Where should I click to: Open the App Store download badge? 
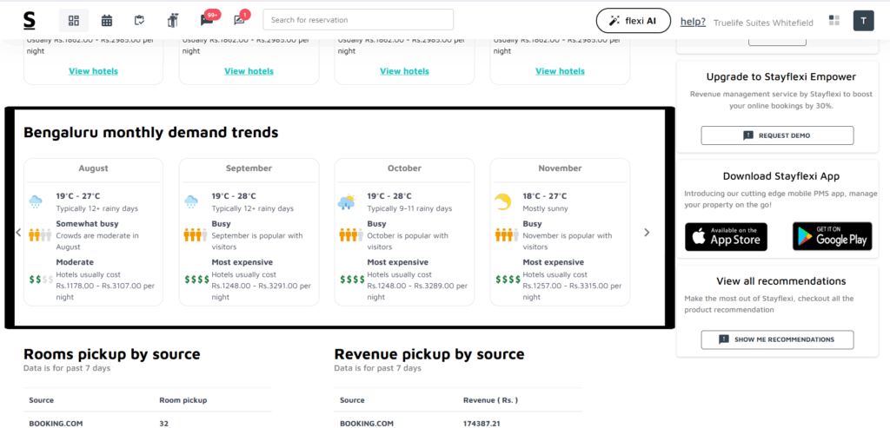pyautogui.click(x=726, y=236)
